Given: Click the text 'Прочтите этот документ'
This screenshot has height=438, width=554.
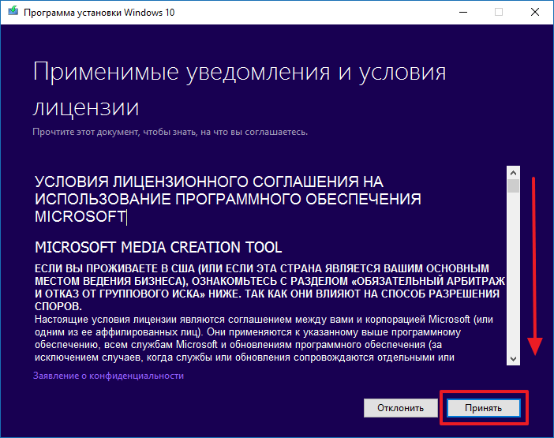Looking at the screenshot, I should [x=170, y=132].
